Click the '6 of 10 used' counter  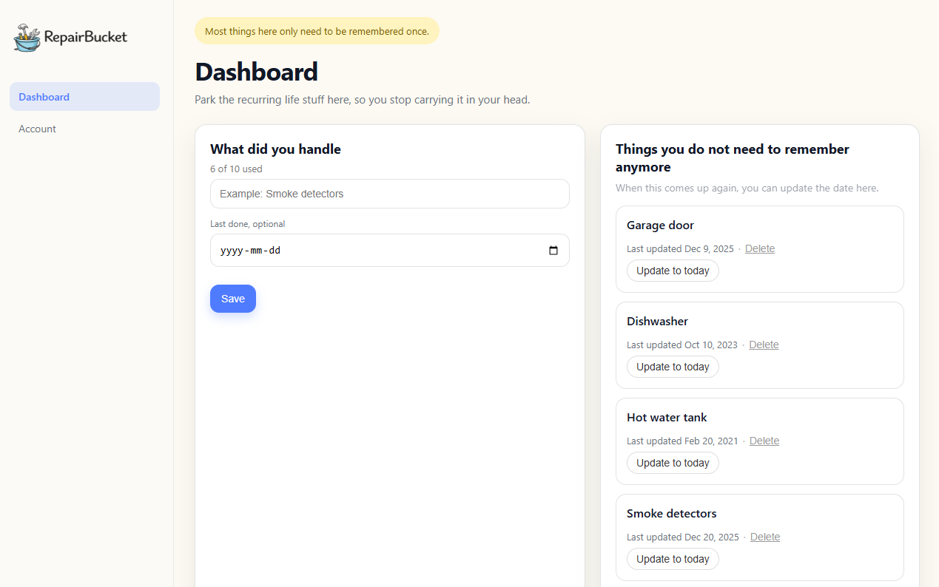point(236,169)
